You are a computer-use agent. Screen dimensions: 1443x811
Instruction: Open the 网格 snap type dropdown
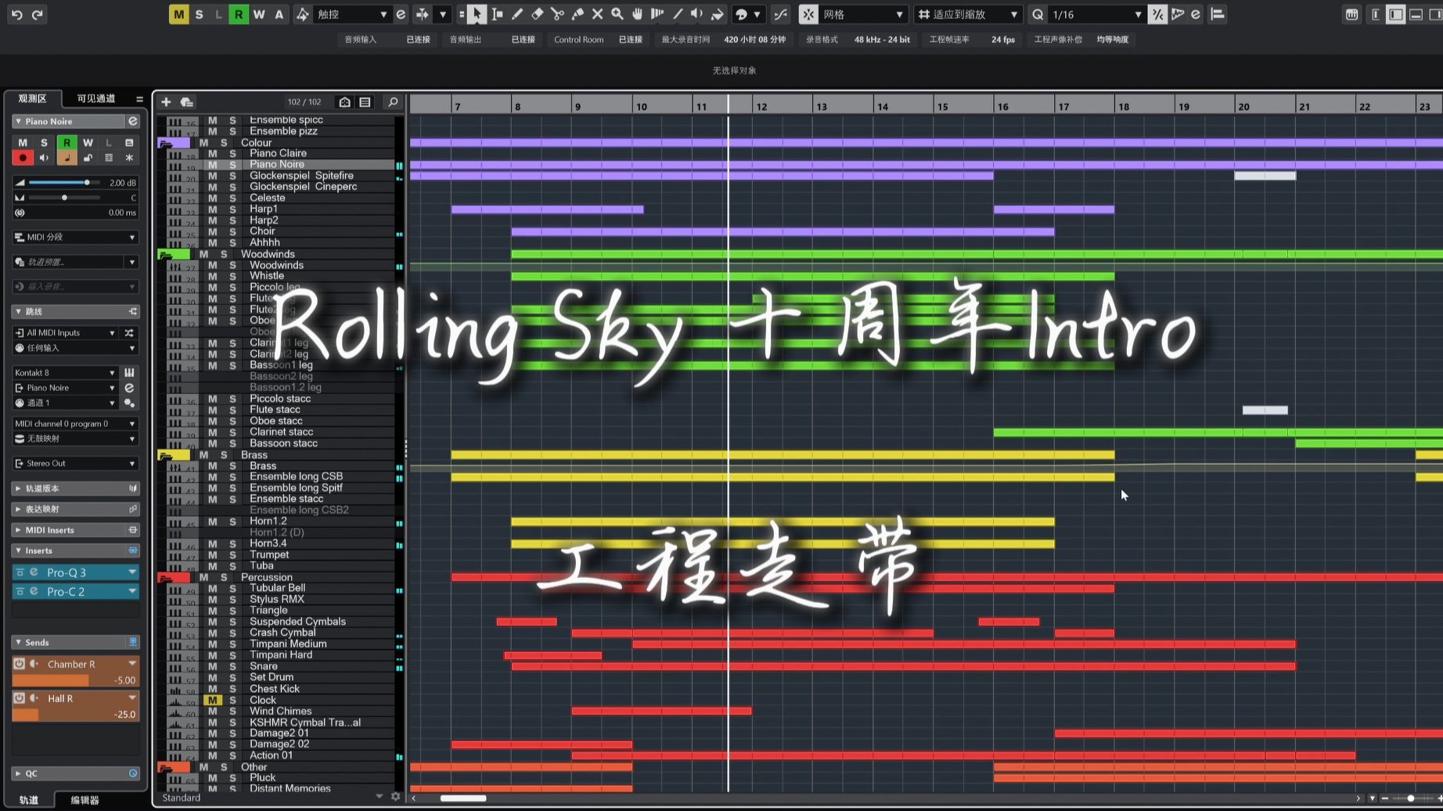[x=855, y=14]
